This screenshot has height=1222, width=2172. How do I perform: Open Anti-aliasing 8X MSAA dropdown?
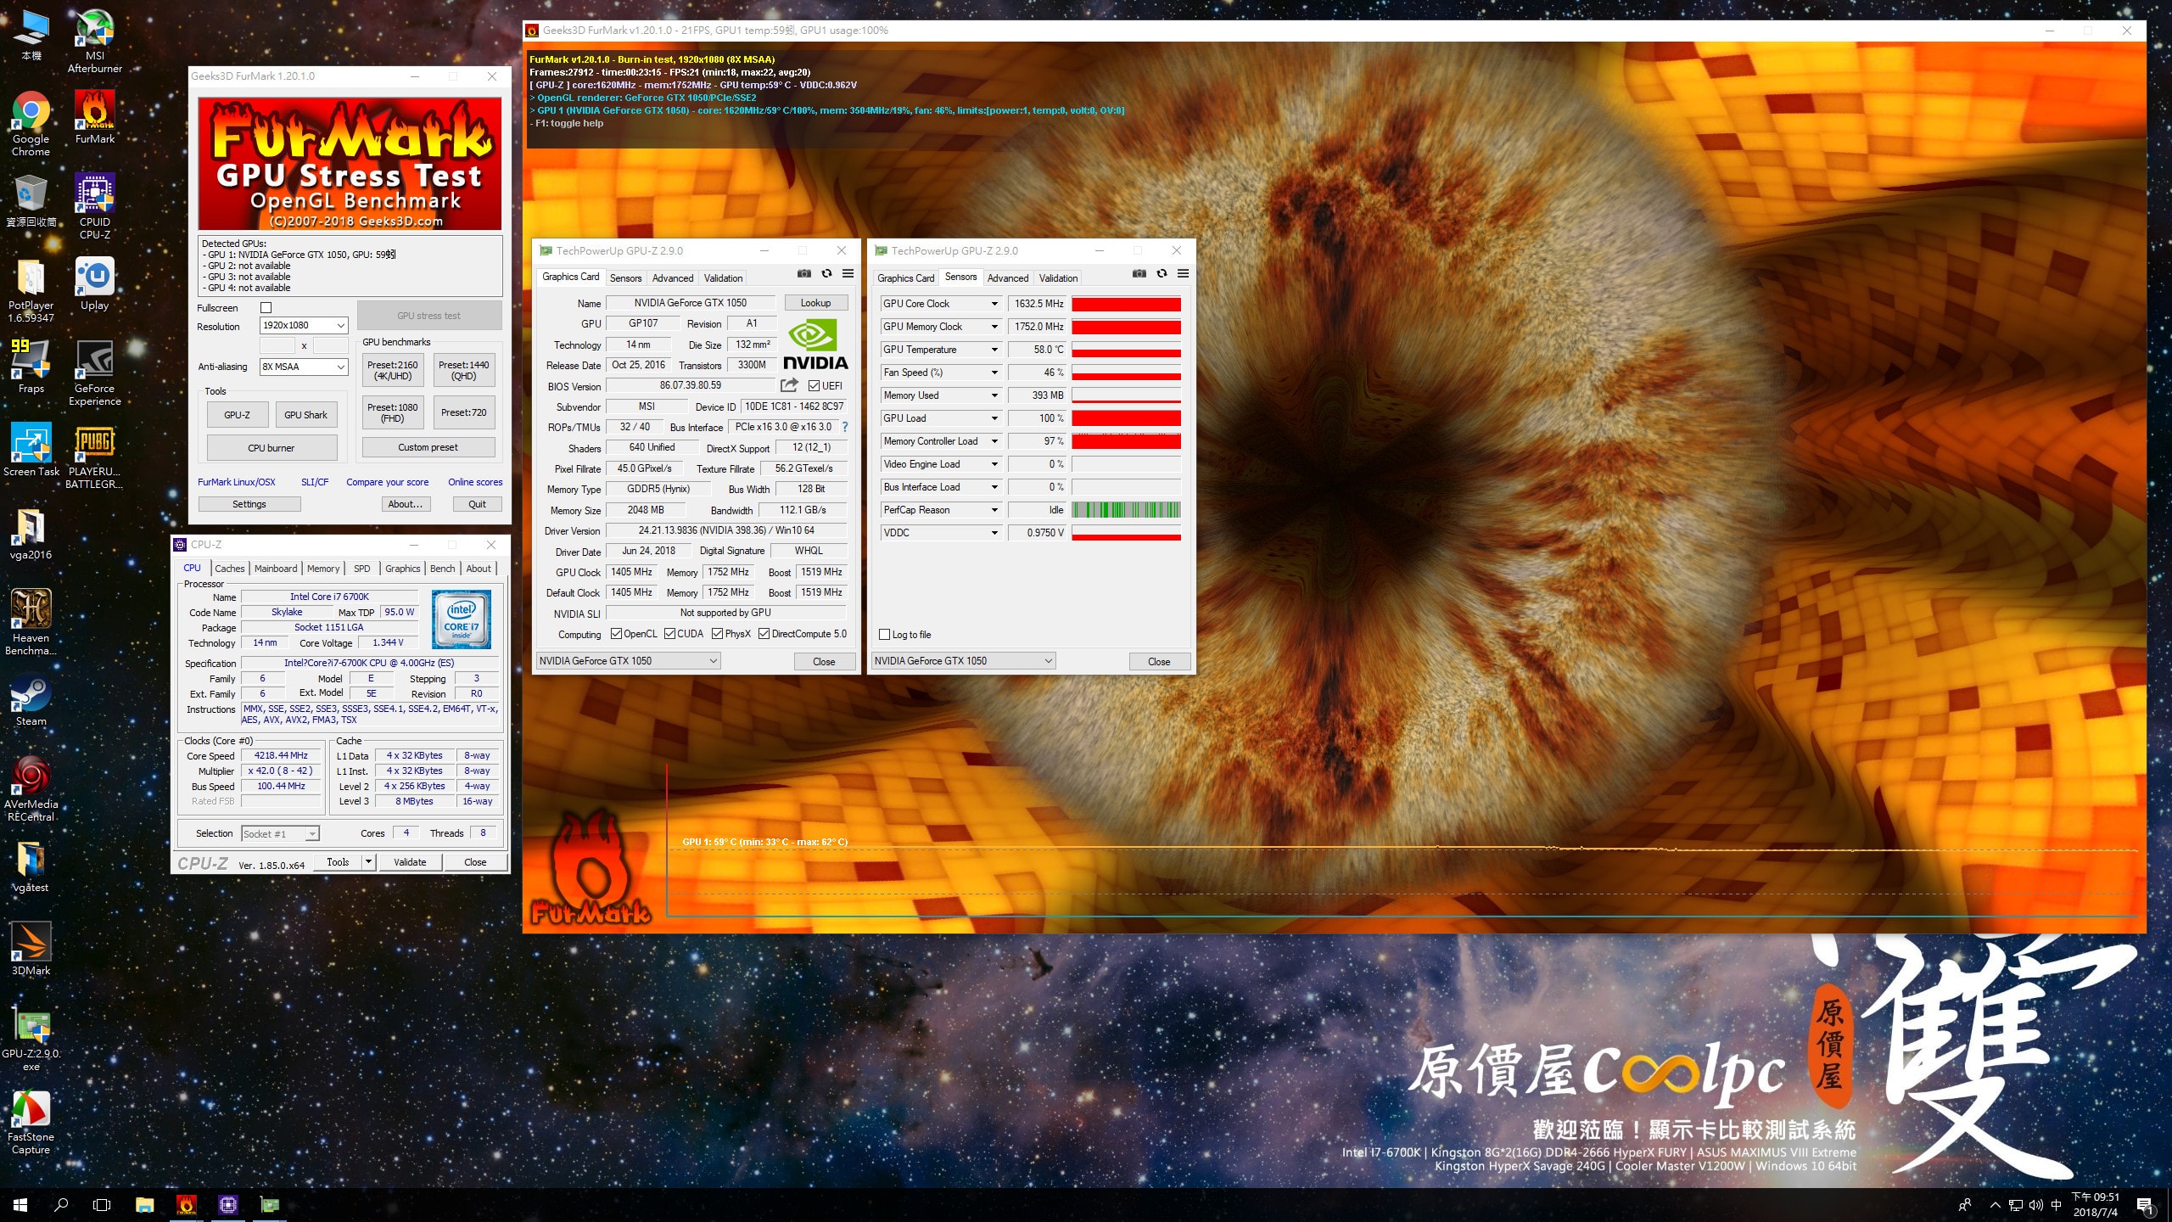[304, 367]
